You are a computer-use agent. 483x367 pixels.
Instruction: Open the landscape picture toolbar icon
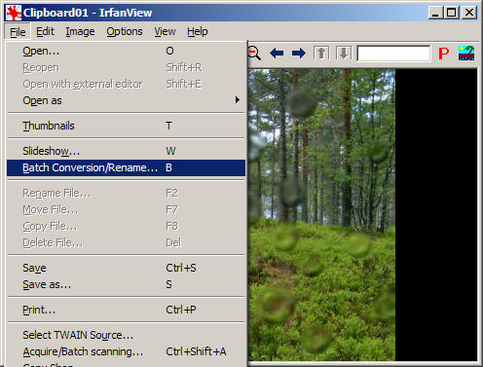pos(466,54)
